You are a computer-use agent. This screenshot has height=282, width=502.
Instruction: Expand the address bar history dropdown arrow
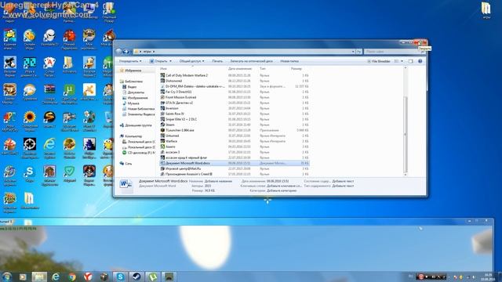pyautogui.click(x=353, y=52)
